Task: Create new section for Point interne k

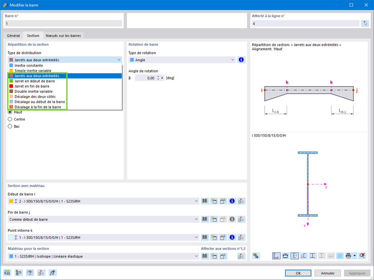Action: click(x=214, y=237)
